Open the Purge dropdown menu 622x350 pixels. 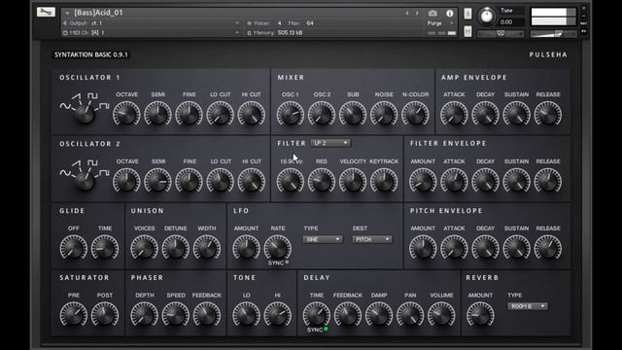point(440,23)
